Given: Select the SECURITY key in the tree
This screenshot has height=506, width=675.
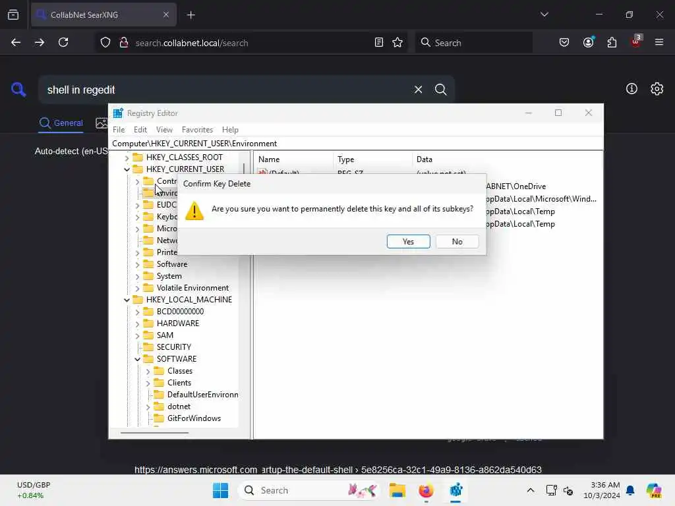Looking at the screenshot, I should (x=173, y=347).
